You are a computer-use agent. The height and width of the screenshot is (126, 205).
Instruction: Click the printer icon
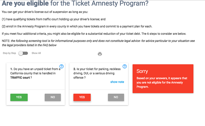[100, 54]
